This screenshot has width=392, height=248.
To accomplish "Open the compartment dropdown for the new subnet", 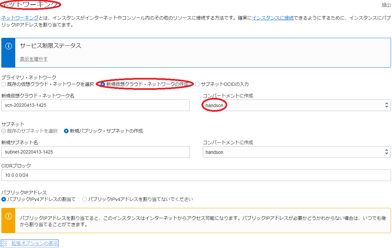I will (x=297, y=152).
